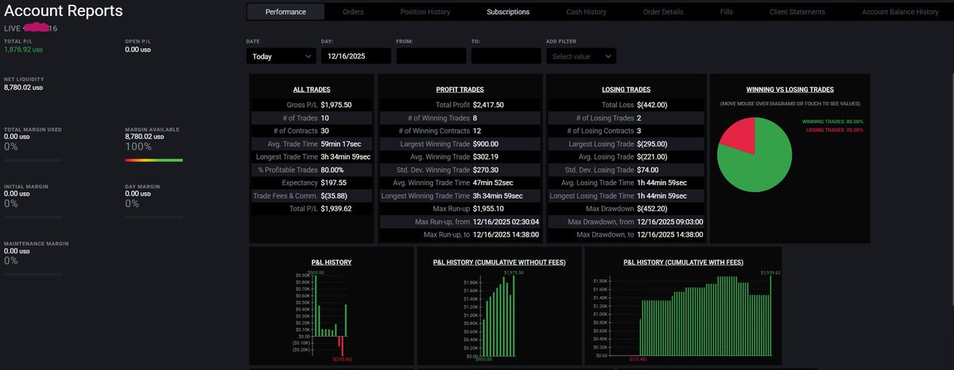This screenshot has height=370, width=954.
Task: Click the Total P/L 1,876.92 USD in sidebar
Action: [x=24, y=49]
